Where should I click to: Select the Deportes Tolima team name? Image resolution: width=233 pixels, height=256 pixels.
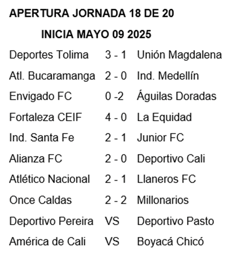(49, 55)
